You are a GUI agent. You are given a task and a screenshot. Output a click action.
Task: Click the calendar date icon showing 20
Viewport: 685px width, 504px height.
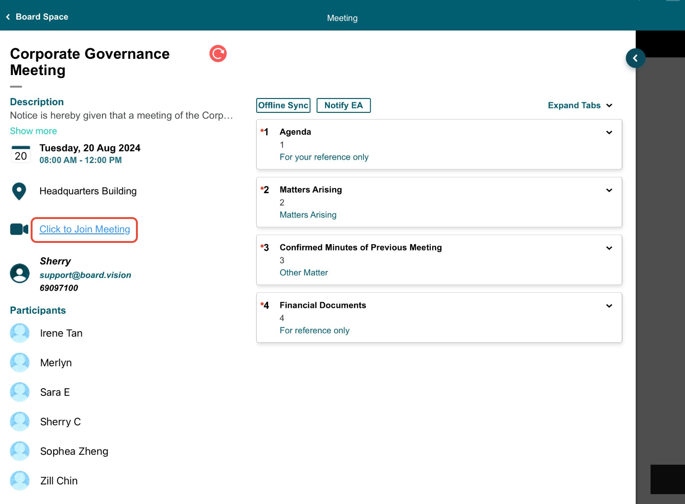[21, 154]
